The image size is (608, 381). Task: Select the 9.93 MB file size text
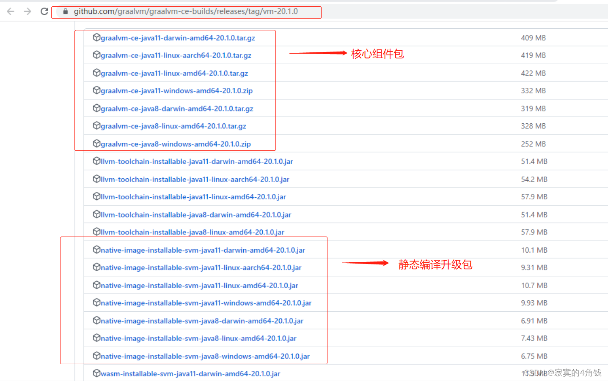click(534, 303)
